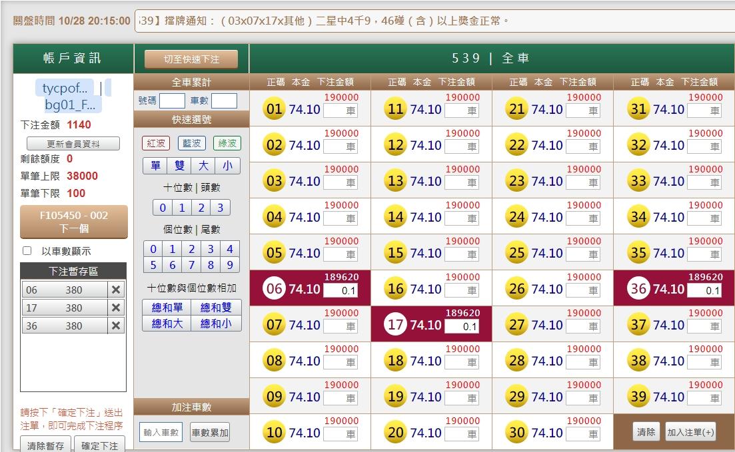
Task: Choose tens digit 0 under 十位數
Action: point(163,208)
